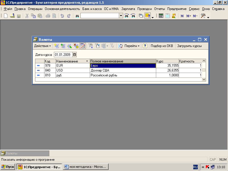The width and height of the screenshot is (228, 171).
Task: Filter by current cell value icon
Action: click(x=97, y=46)
